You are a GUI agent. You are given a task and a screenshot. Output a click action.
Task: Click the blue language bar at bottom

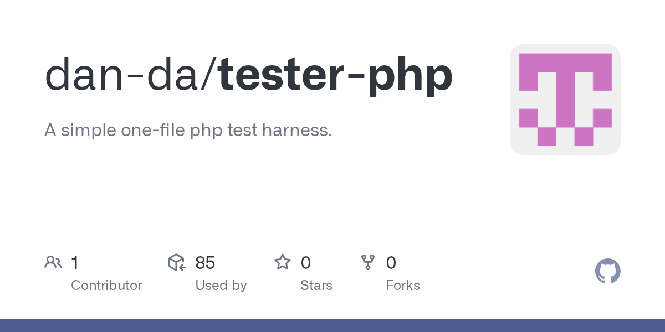point(332,325)
